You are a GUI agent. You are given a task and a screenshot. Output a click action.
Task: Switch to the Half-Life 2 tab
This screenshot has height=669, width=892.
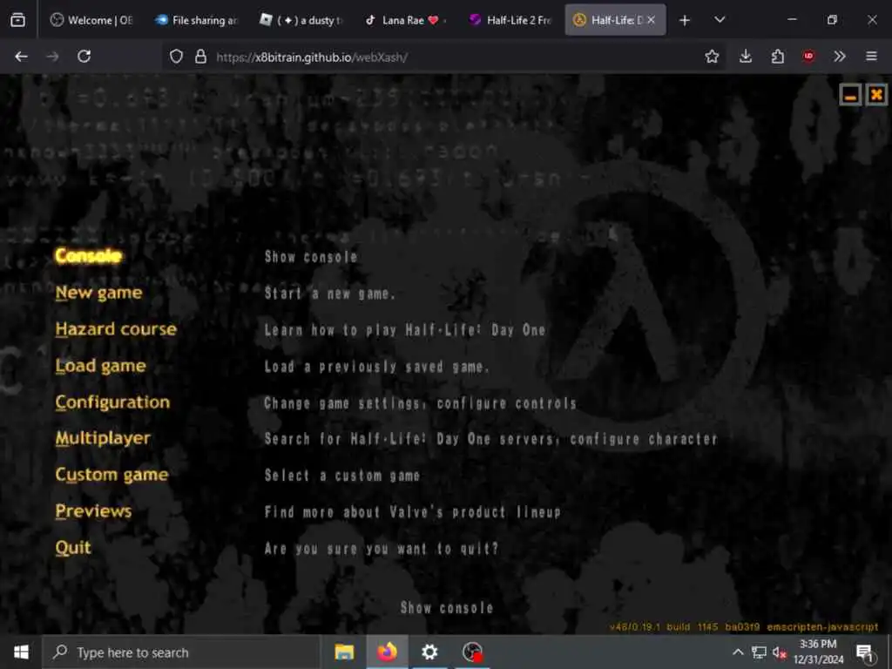[x=510, y=20]
